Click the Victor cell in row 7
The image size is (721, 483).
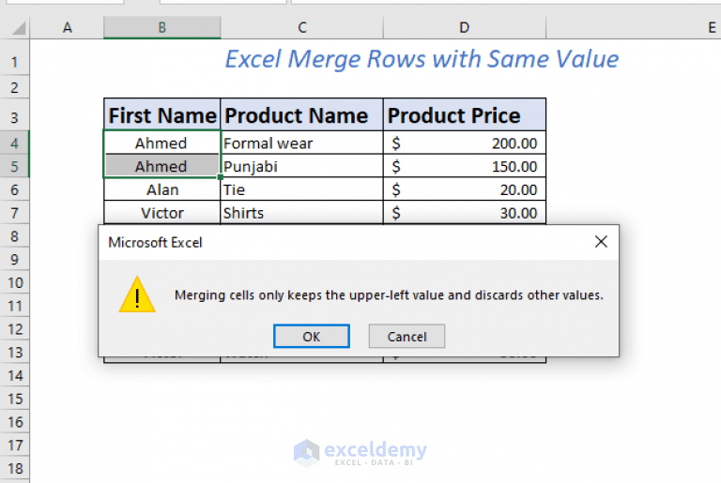click(x=161, y=213)
